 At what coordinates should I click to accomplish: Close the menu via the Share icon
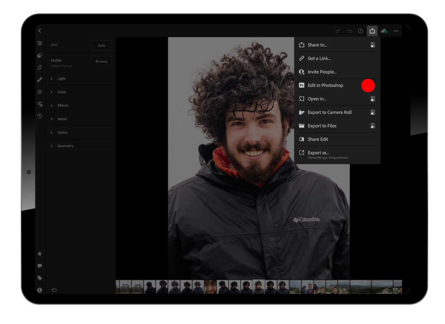372,31
